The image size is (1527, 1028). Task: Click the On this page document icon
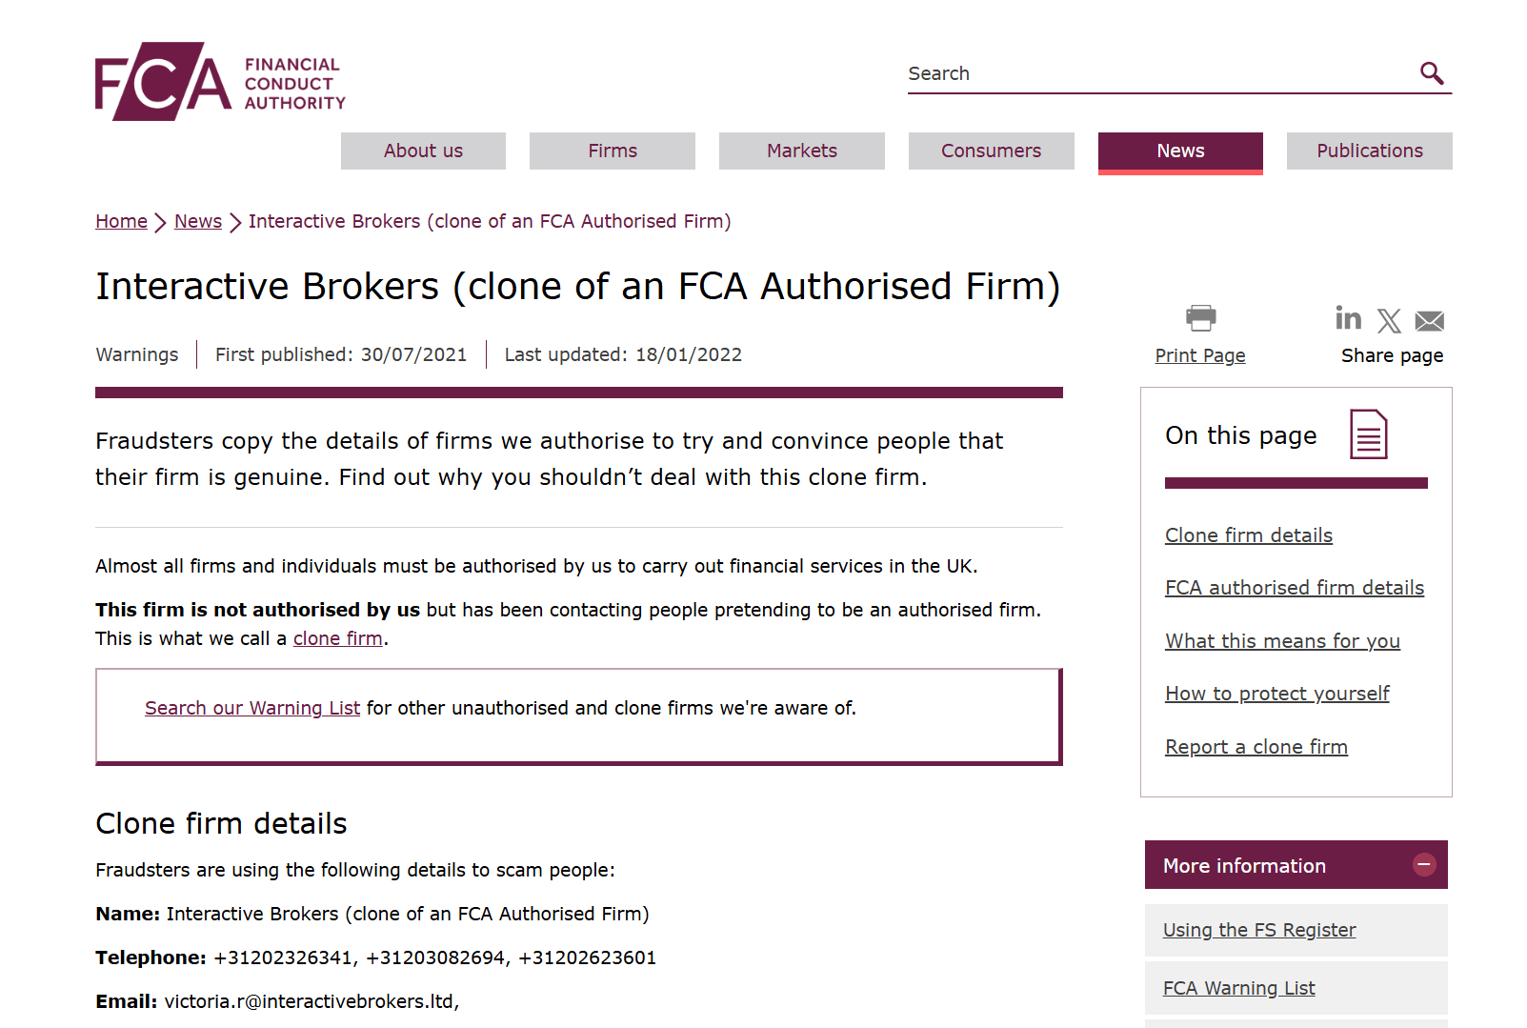click(1369, 434)
